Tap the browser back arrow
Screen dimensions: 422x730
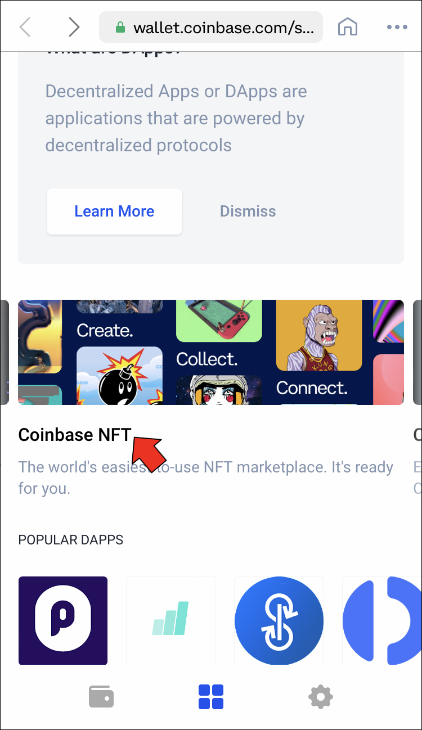pos(25,26)
